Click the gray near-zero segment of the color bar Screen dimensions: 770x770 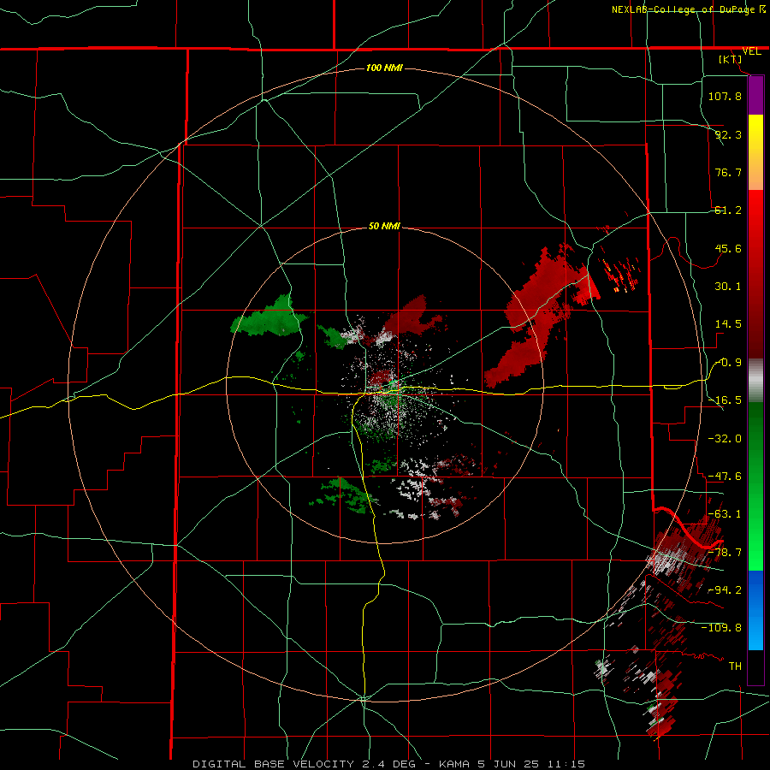(x=755, y=381)
